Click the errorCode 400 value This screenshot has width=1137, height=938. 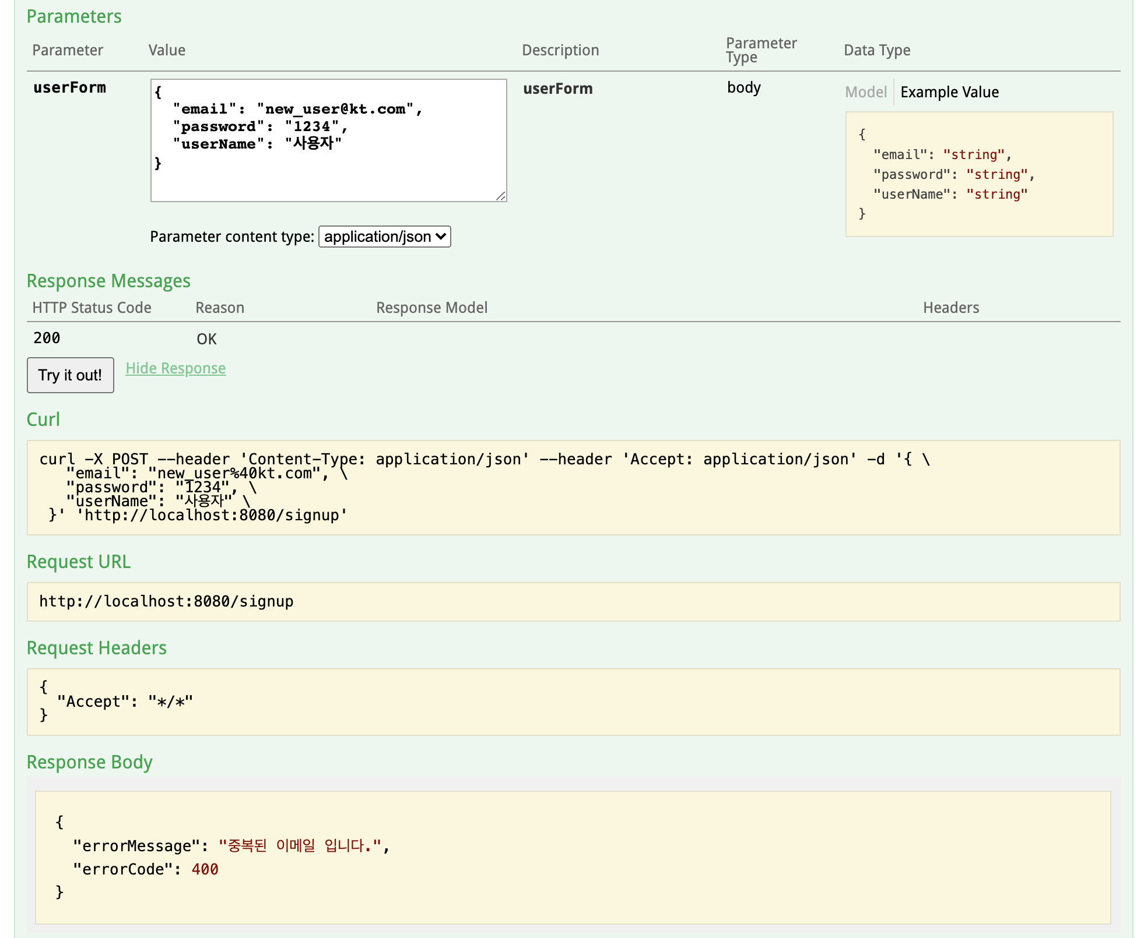(x=205, y=869)
